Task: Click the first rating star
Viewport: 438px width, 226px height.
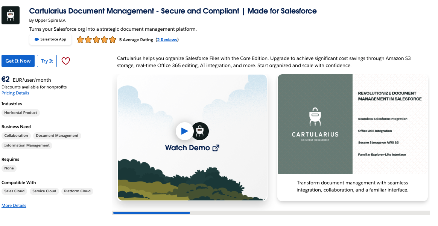Action: pos(80,40)
